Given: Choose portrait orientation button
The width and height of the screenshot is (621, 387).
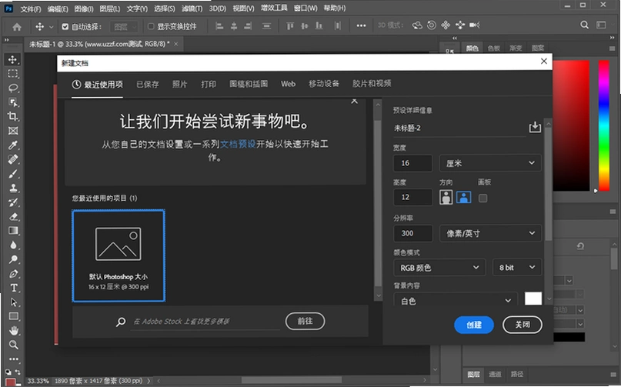Looking at the screenshot, I should pos(446,197).
